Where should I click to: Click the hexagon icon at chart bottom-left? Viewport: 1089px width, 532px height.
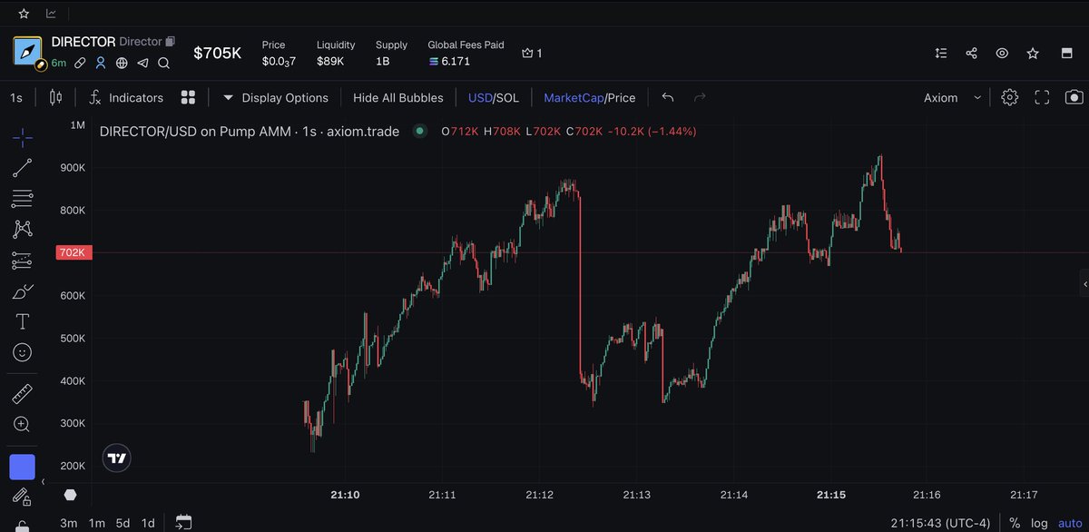point(71,495)
